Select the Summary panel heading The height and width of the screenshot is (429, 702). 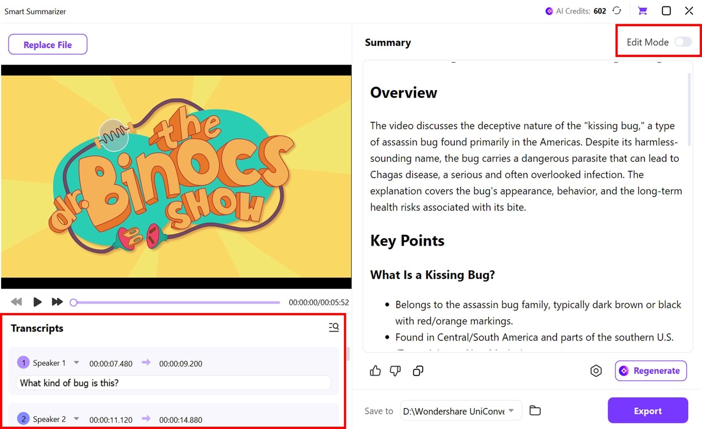(388, 42)
